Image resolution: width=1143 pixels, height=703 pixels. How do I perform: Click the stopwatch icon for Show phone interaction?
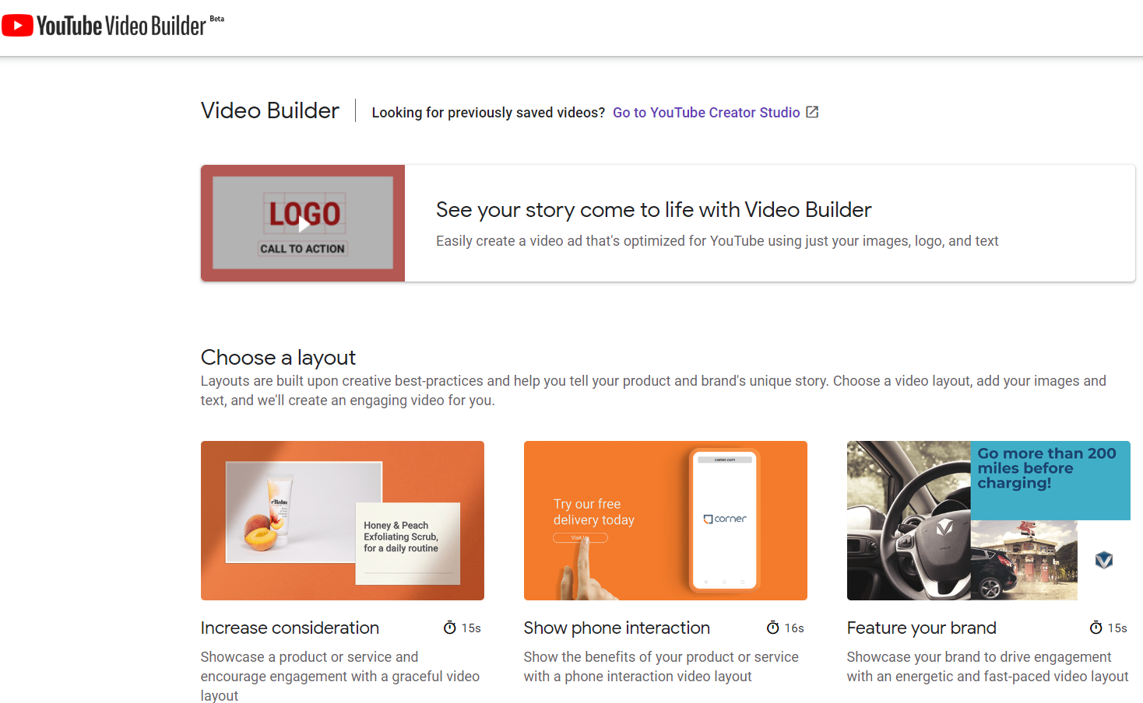click(773, 628)
